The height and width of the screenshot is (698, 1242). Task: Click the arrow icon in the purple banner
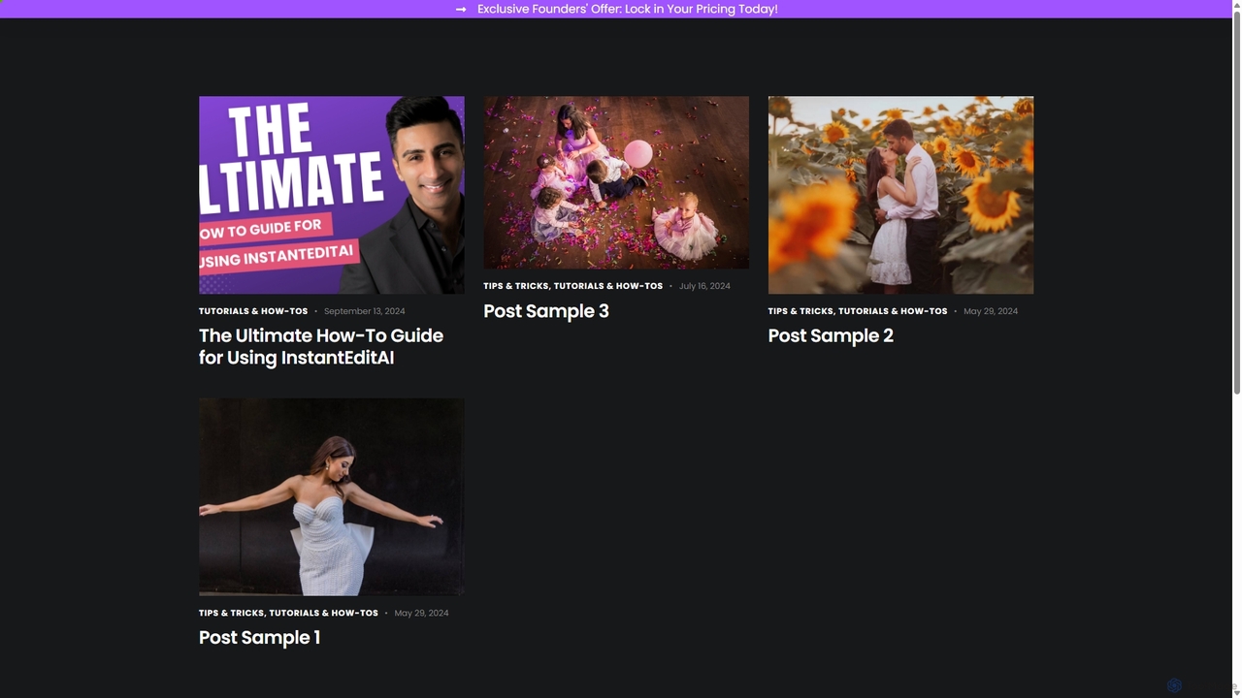(x=461, y=9)
